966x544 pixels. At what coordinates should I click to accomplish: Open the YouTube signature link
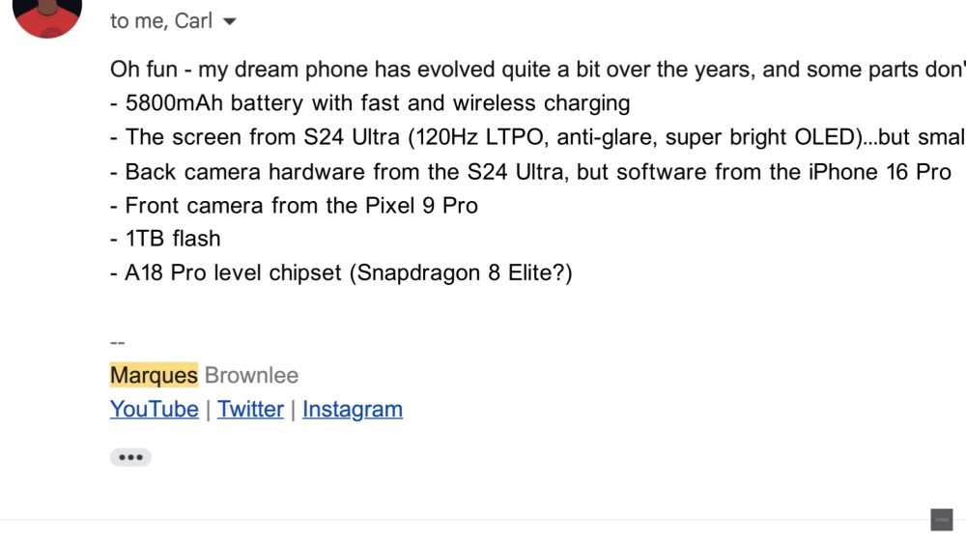[x=155, y=410]
